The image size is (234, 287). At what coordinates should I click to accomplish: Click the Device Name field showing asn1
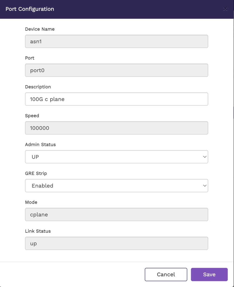(116, 41)
